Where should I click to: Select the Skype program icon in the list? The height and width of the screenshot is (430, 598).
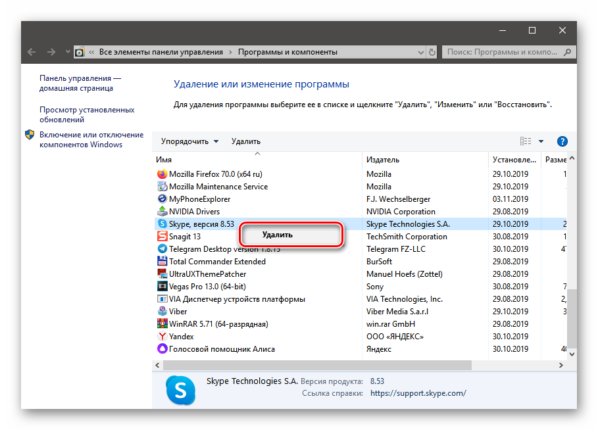[162, 224]
